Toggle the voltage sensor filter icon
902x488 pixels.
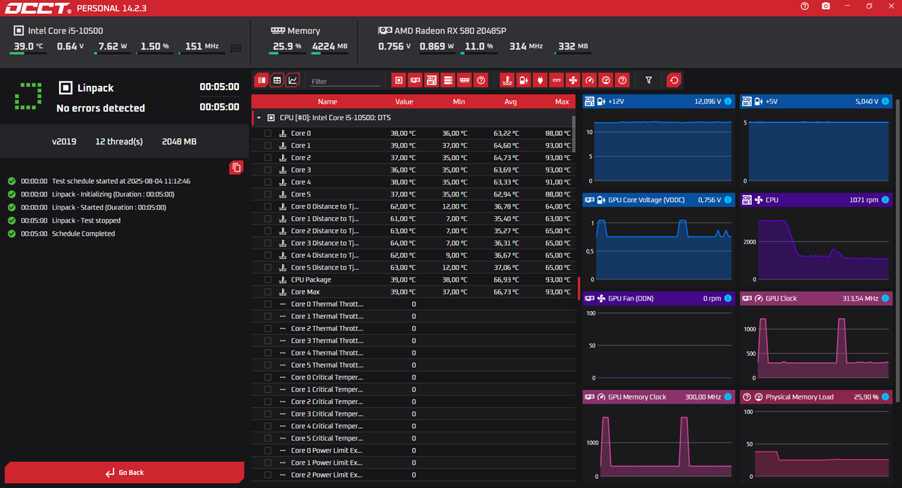click(524, 80)
